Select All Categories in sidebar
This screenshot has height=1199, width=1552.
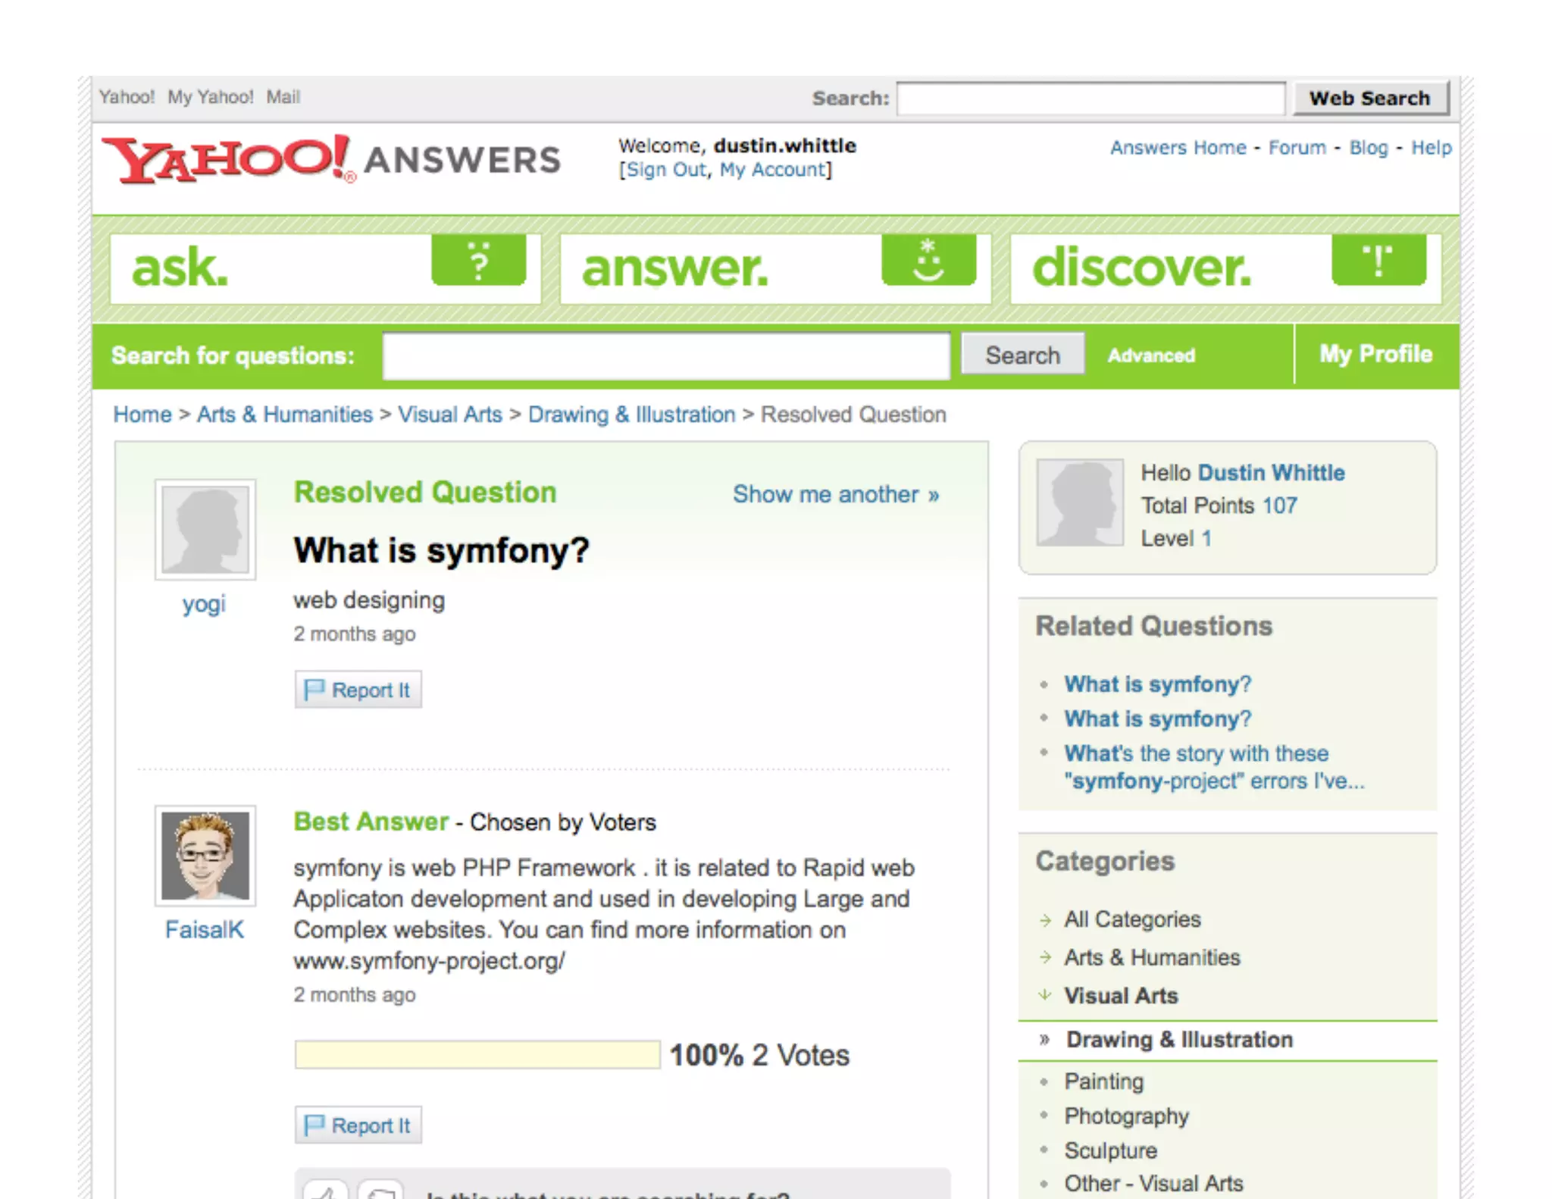[x=1132, y=919]
